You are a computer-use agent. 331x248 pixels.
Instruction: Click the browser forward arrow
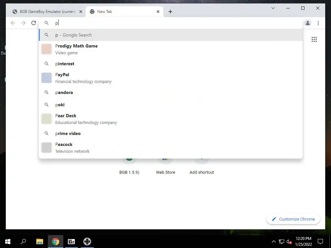click(x=23, y=23)
